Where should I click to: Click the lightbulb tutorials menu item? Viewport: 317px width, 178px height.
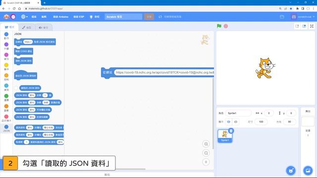(95, 17)
